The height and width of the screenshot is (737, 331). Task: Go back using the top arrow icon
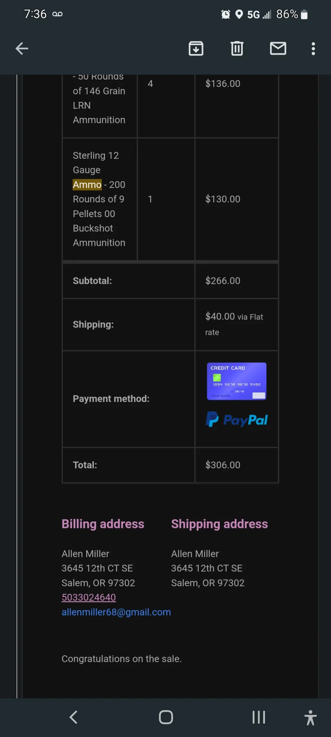click(x=22, y=49)
